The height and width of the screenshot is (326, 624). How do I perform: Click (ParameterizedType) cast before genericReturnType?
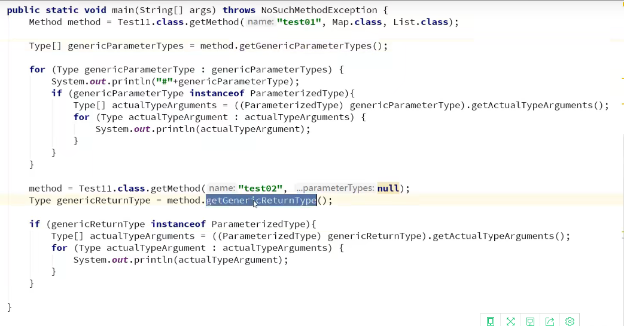[x=269, y=236]
